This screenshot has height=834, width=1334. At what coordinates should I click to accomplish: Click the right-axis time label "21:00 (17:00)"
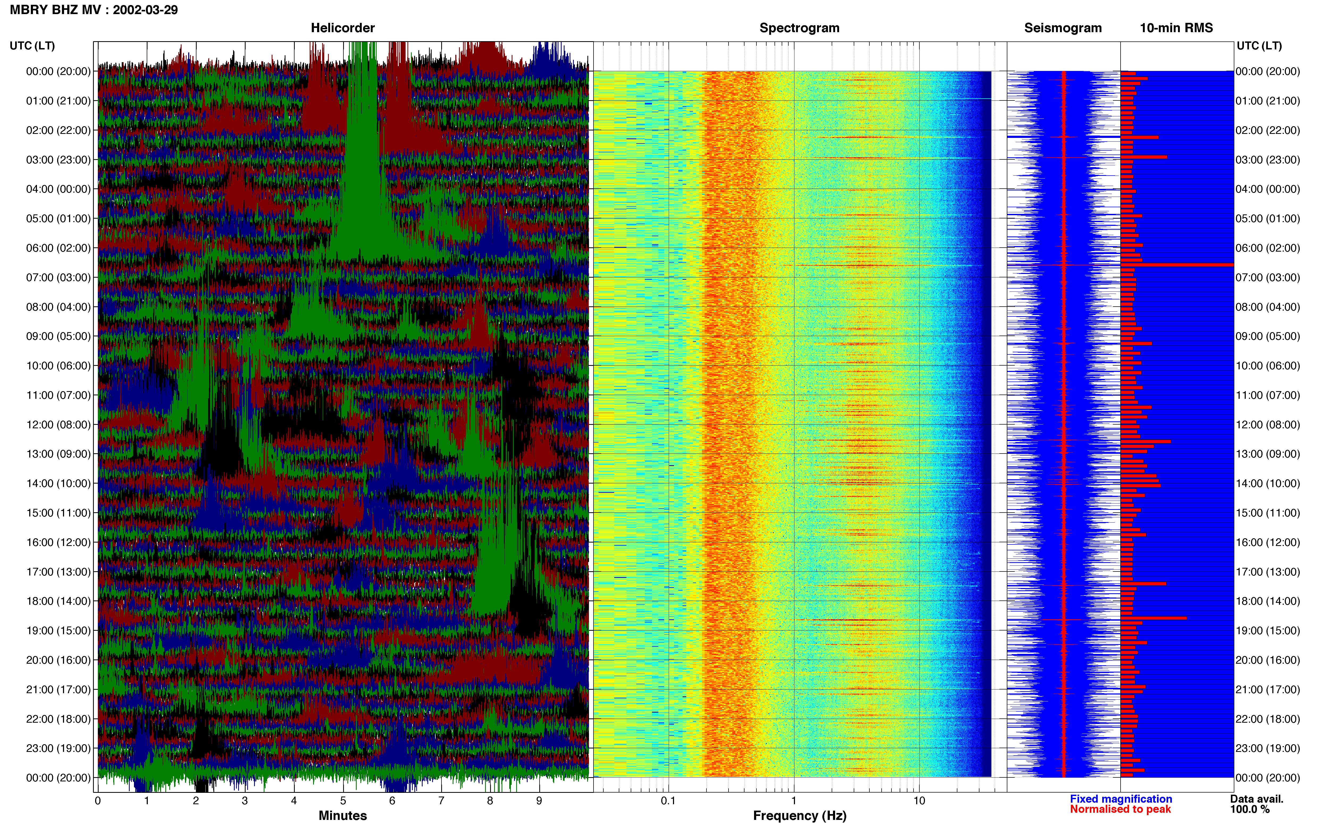(x=1268, y=689)
